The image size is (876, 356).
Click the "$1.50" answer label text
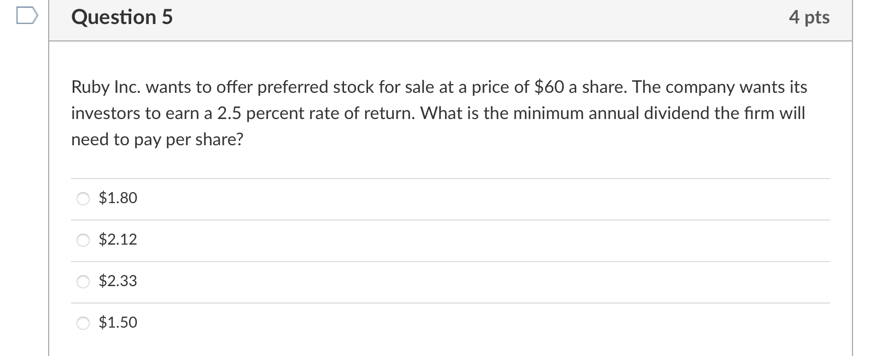(118, 322)
